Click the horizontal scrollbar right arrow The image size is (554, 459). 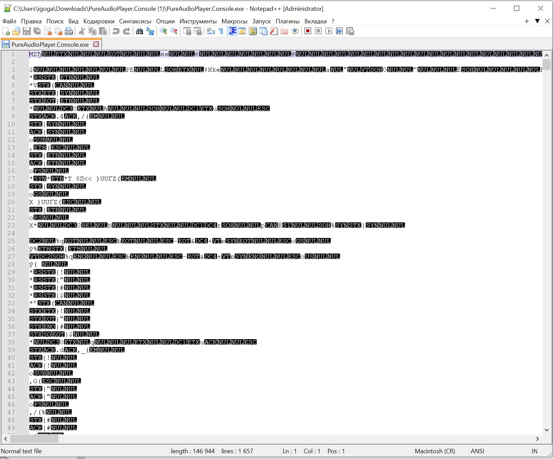(537, 439)
